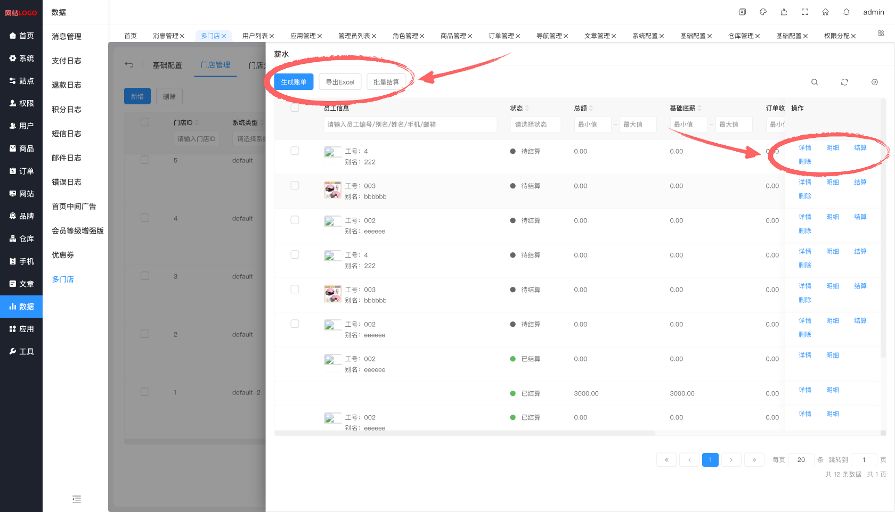Click the employee search input field
The width and height of the screenshot is (895, 512).
coord(410,125)
